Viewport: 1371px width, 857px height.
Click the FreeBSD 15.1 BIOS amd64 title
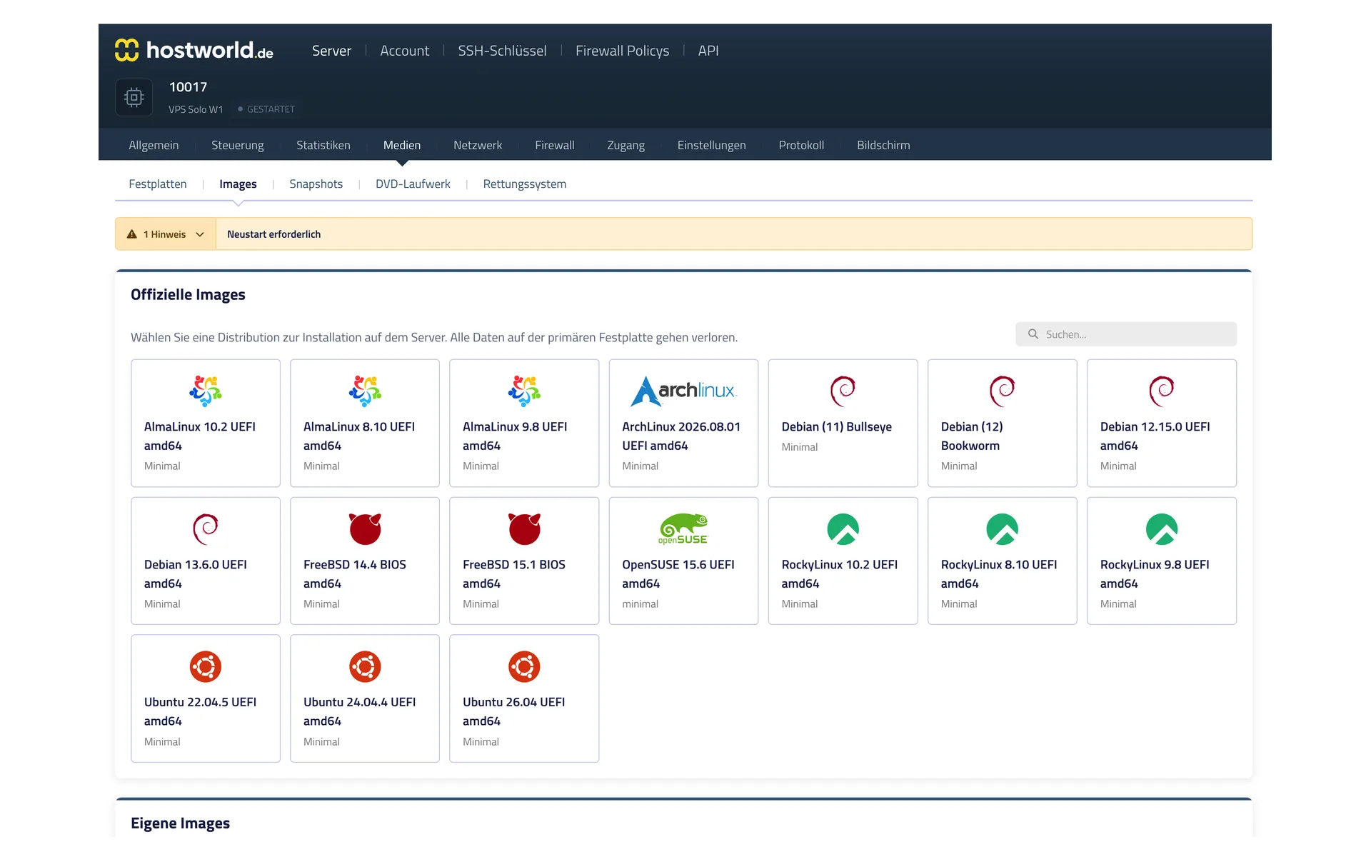pos(514,573)
